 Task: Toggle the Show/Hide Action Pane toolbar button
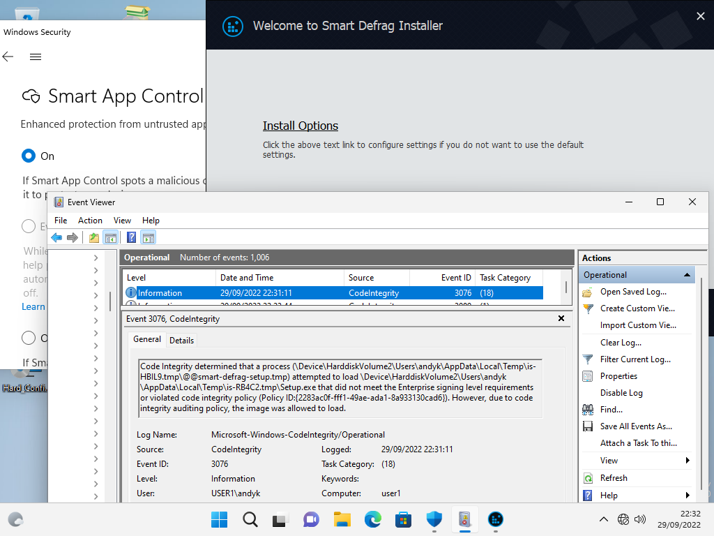148,238
